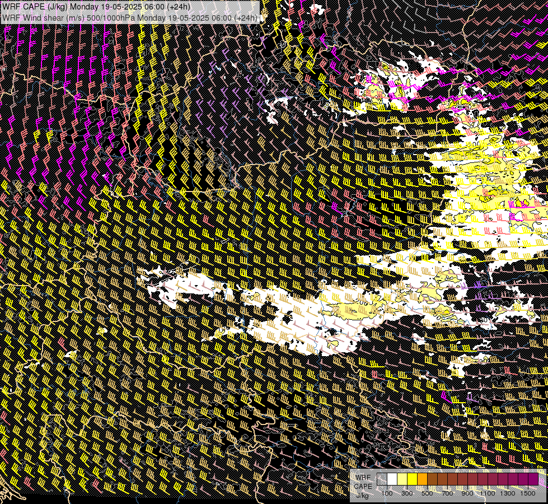Click the '900' legend value
The height and width of the screenshot is (504, 548).
(467, 493)
